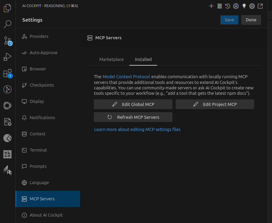Open the Run and Debug view

click(x=7, y=57)
